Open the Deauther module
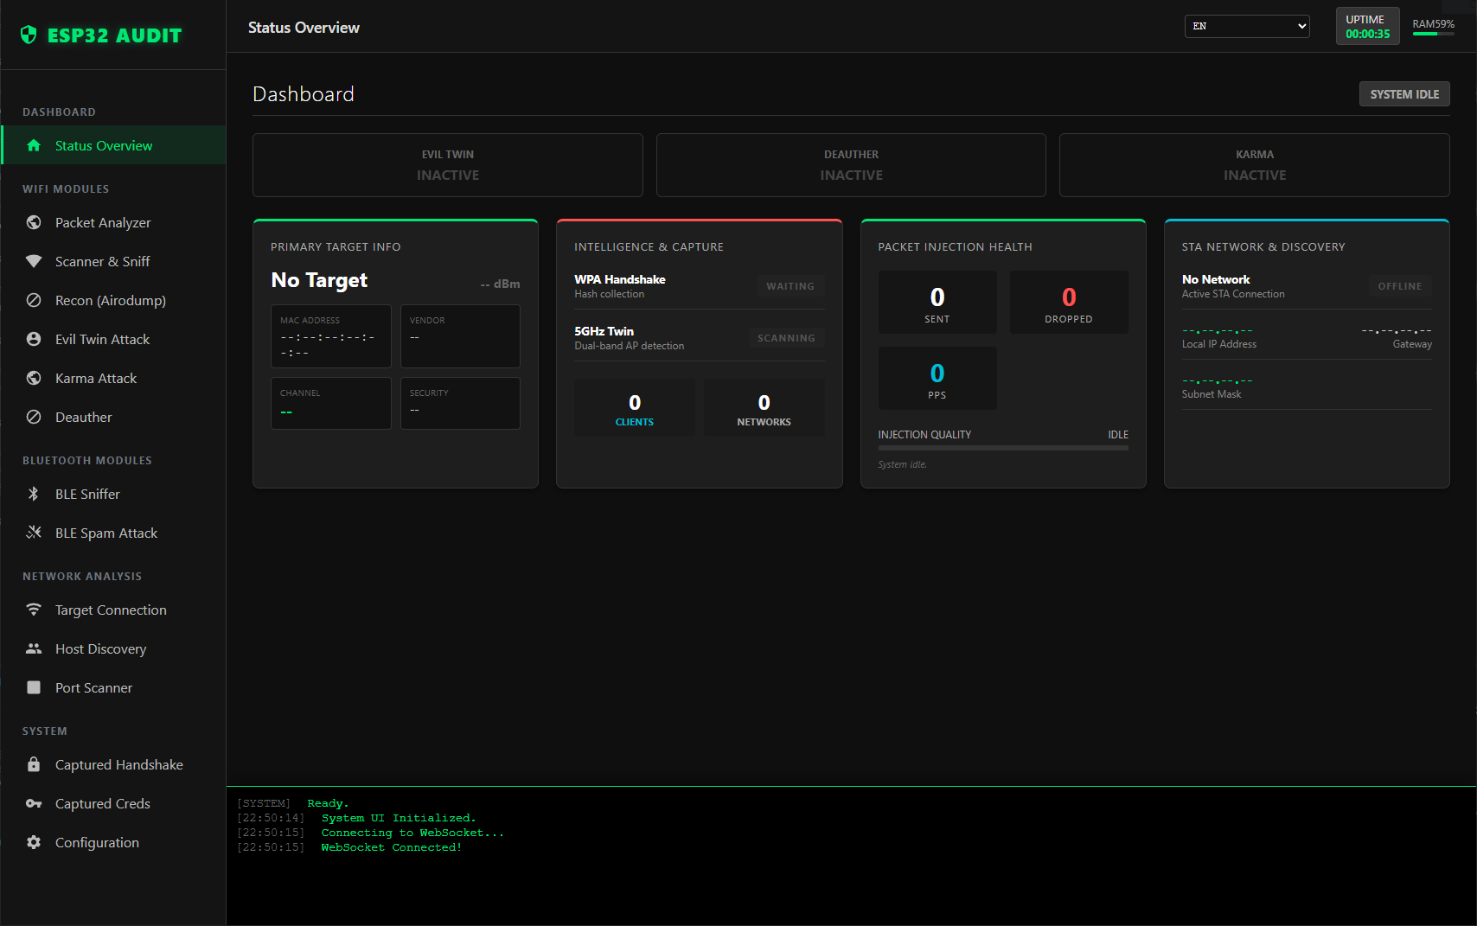Viewport: 1477px width, 926px height. coord(114,417)
